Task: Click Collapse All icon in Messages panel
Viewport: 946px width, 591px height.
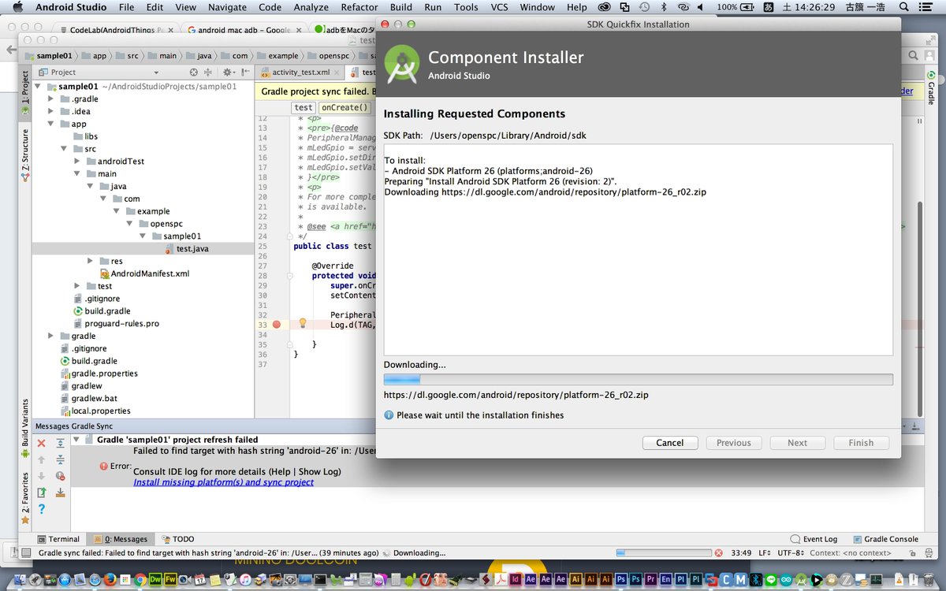Action: click(x=60, y=459)
